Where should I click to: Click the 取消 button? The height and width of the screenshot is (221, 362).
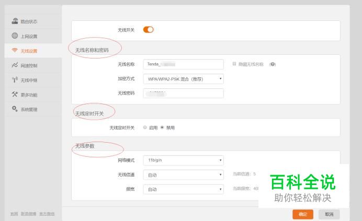329,214
